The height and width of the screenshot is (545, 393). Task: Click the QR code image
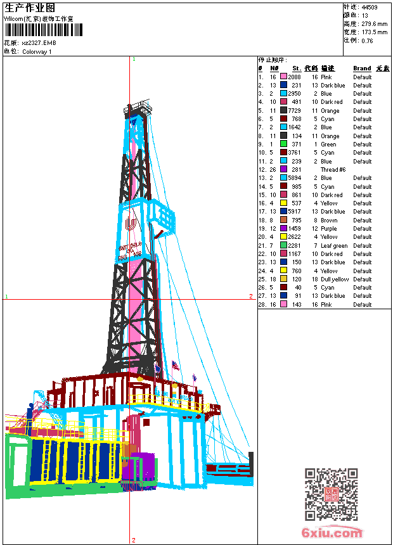click(332, 494)
